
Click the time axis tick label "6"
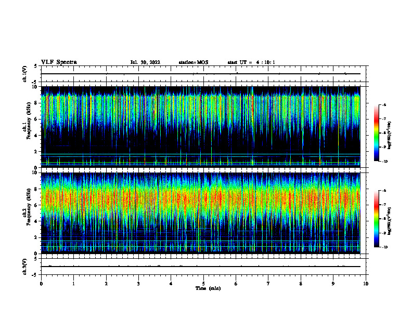236,284
